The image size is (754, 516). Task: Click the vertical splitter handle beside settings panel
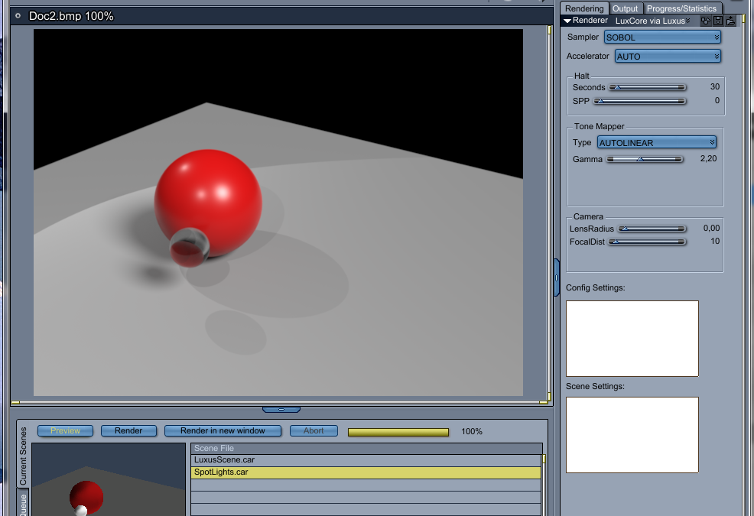coord(557,277)
